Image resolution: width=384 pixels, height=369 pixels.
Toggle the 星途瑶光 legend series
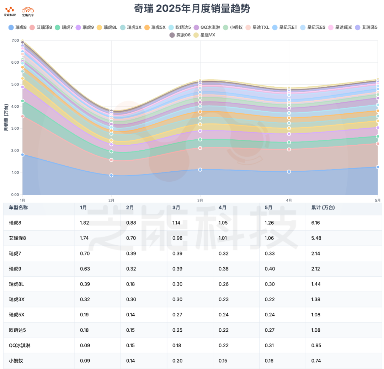click(340, 27)
